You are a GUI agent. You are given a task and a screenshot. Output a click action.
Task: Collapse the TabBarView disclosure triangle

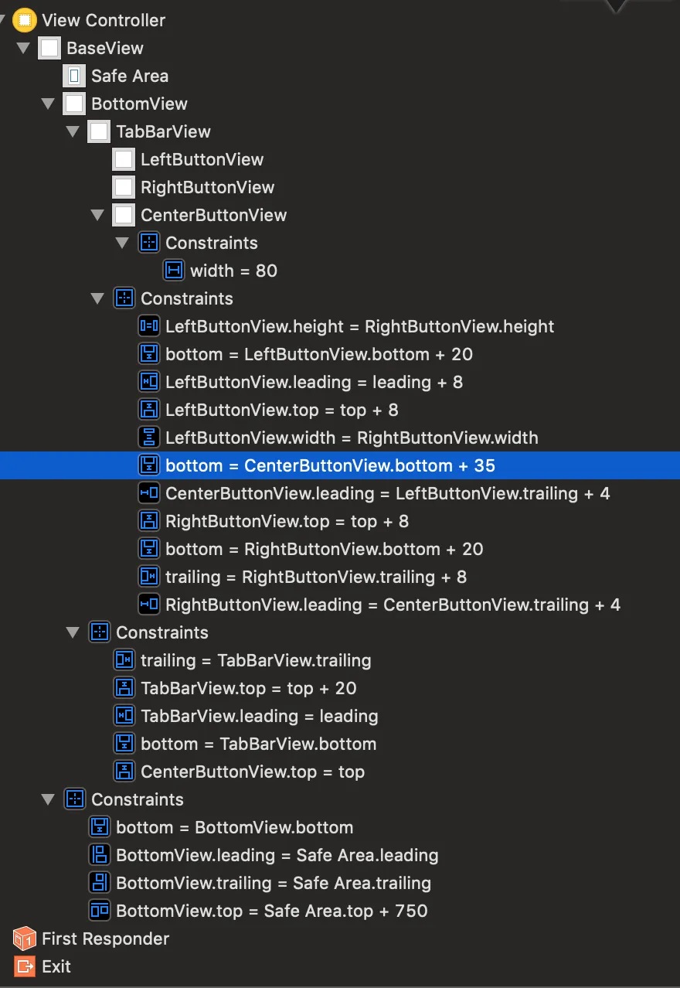73,131
